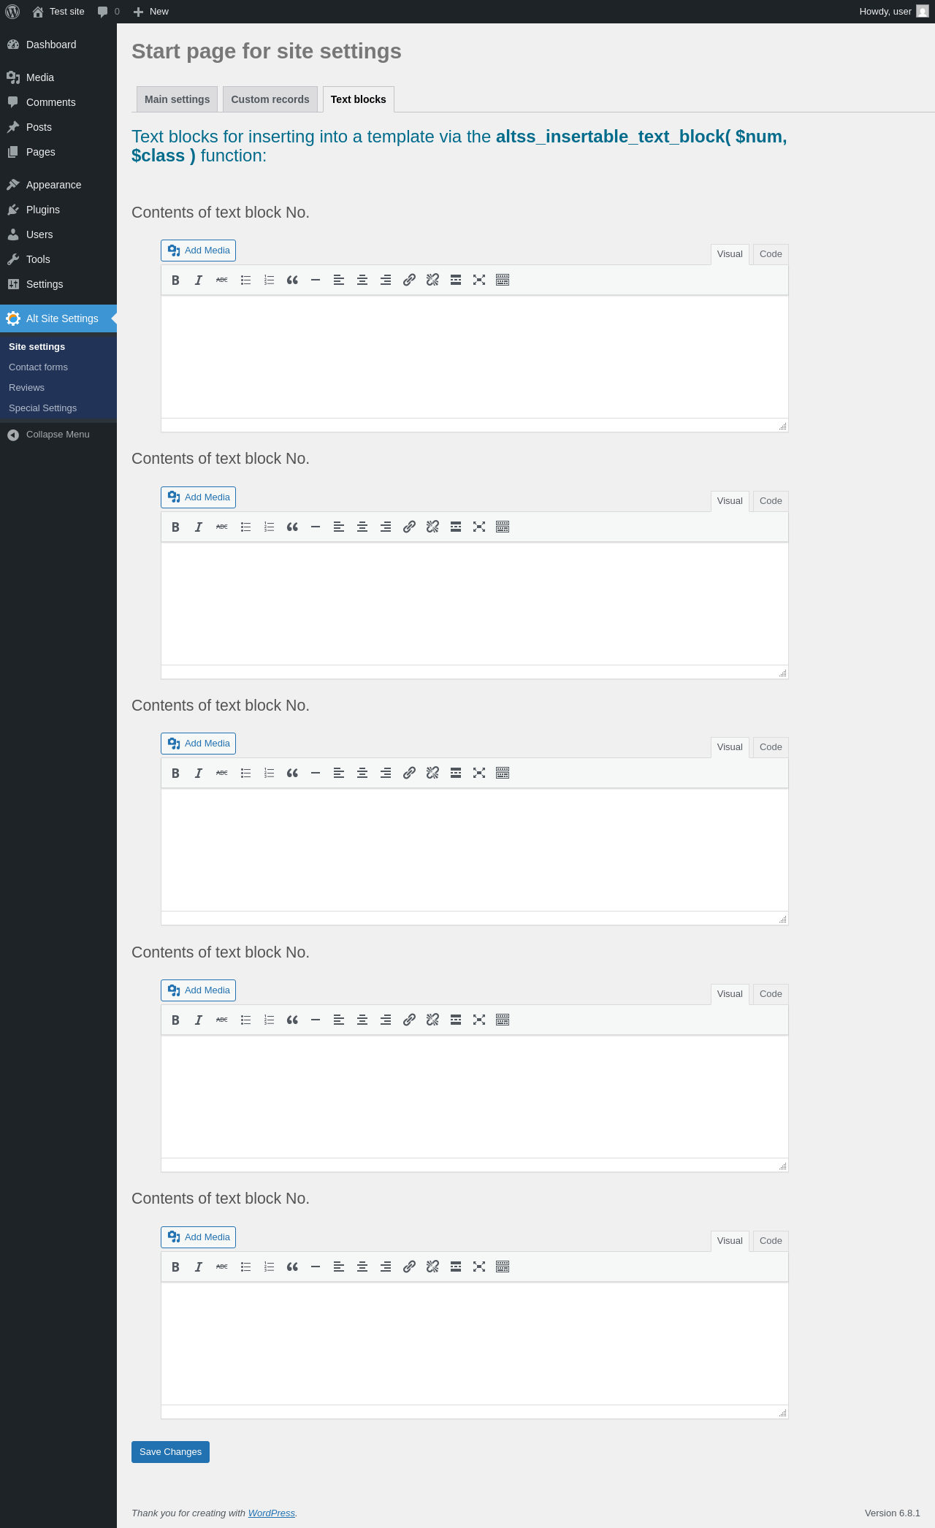The width and height of the screenshot is (935, 1528).
Task: Collapse the admin sidebar menu
Action: tap(58, 435)
